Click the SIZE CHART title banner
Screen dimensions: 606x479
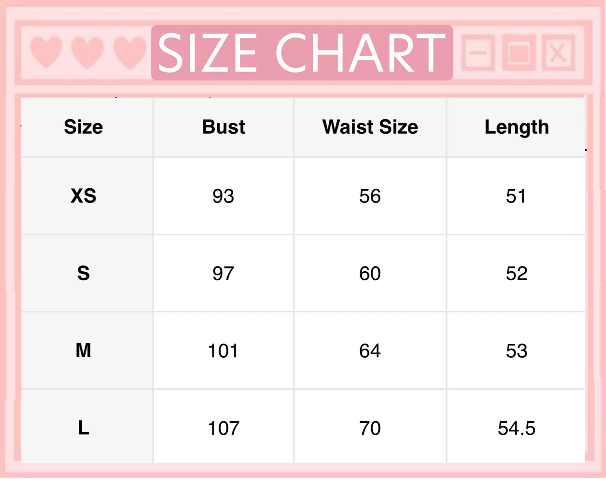click(302, 53)
